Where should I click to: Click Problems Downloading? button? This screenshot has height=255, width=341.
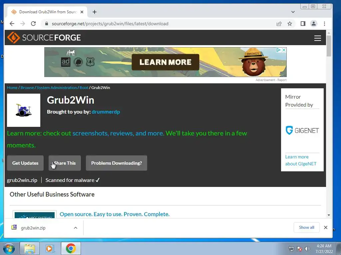116,163
